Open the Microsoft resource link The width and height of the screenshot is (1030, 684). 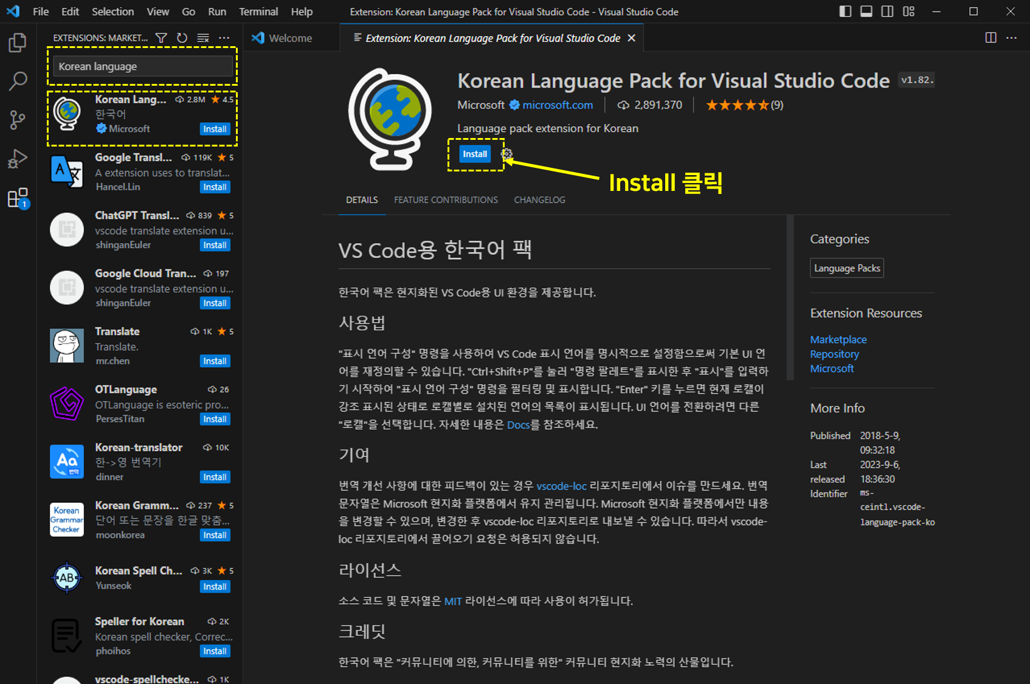832,368
